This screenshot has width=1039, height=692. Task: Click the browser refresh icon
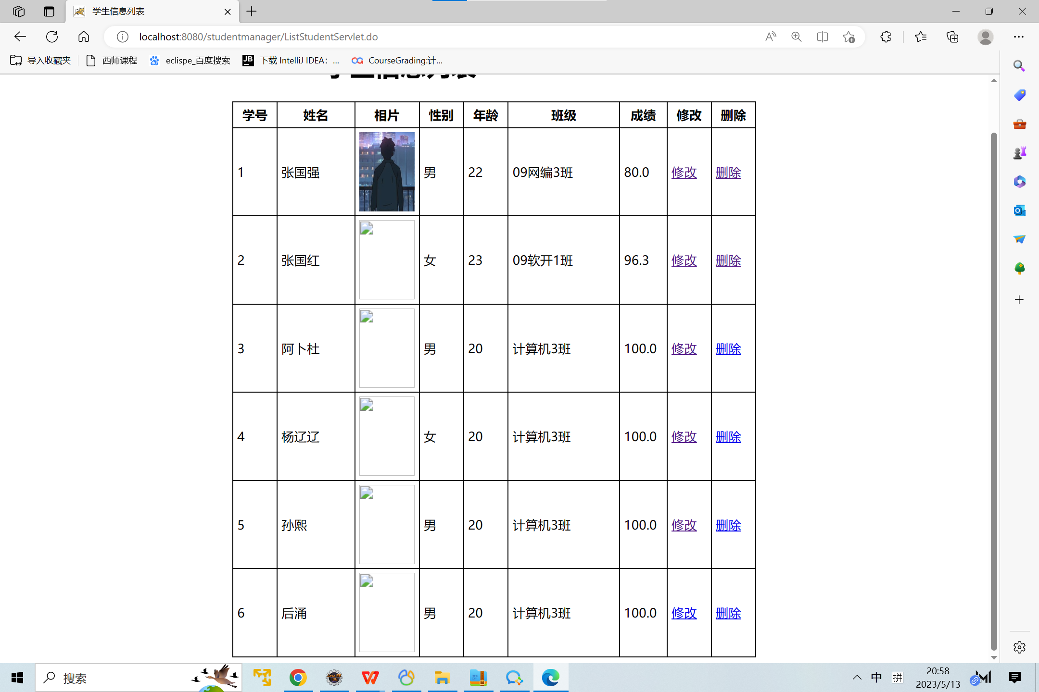52,37
